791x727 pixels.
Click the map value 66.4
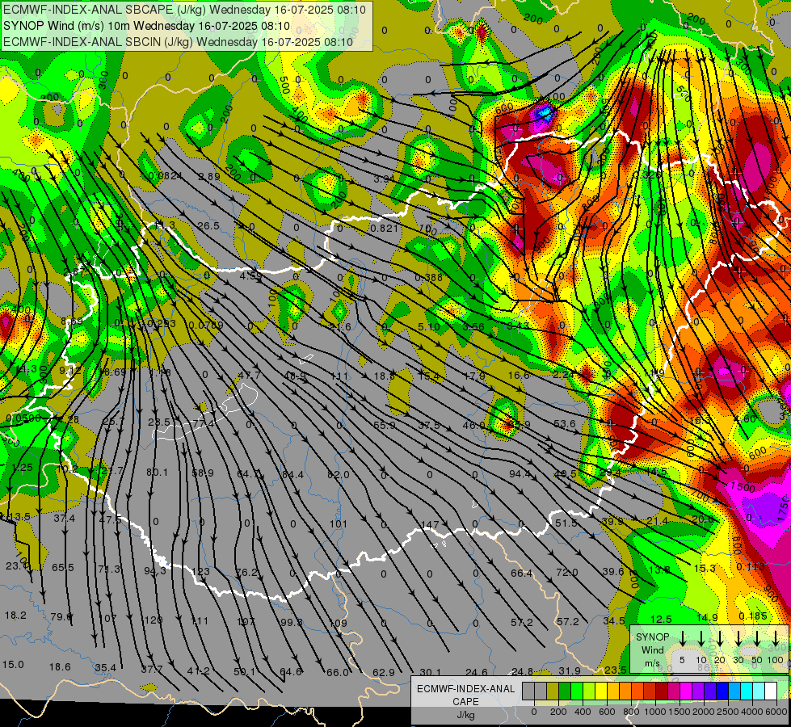[x=522, y=574]
